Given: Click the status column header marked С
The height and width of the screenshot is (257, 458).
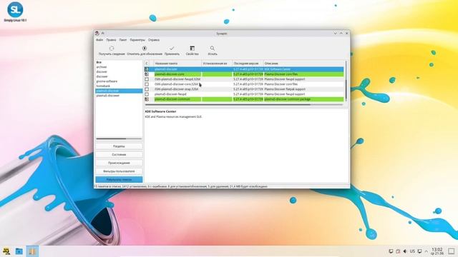Looking at the screenshot, I should pos(147,64).
